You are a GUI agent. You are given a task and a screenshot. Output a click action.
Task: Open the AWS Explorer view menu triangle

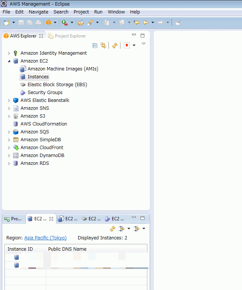[143, 44]
